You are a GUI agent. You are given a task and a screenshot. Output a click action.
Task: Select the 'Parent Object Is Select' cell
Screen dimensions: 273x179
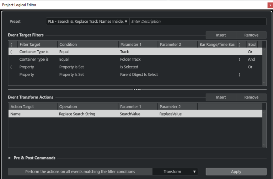139,74
